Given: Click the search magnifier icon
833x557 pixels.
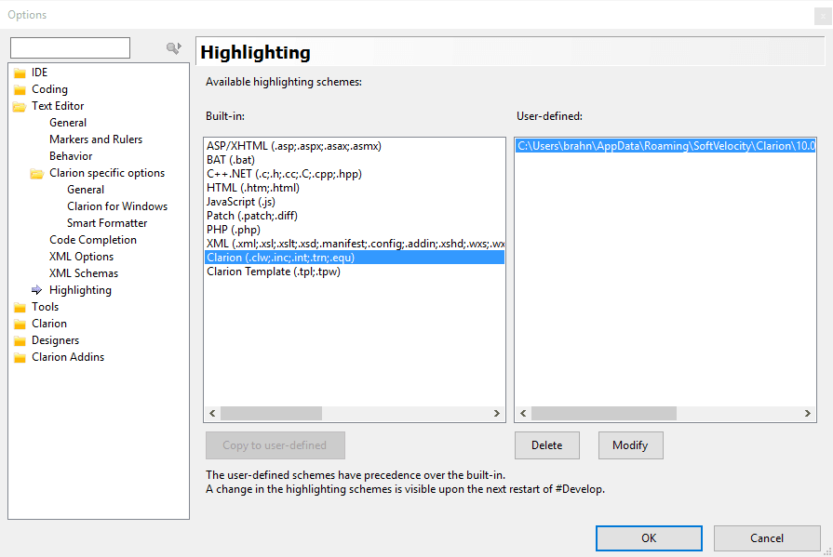Looking at the screenshot, I should click(x=173, y=48).
